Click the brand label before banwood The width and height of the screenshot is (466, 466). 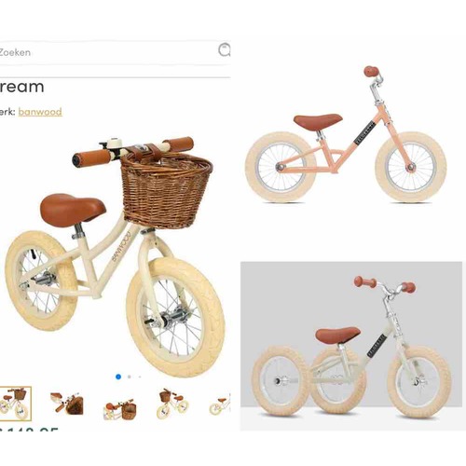7,112
